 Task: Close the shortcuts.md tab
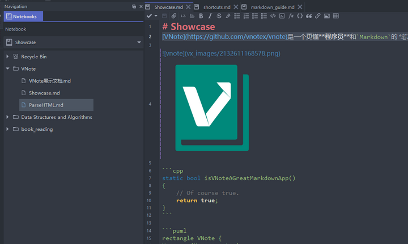pos(236,7)
